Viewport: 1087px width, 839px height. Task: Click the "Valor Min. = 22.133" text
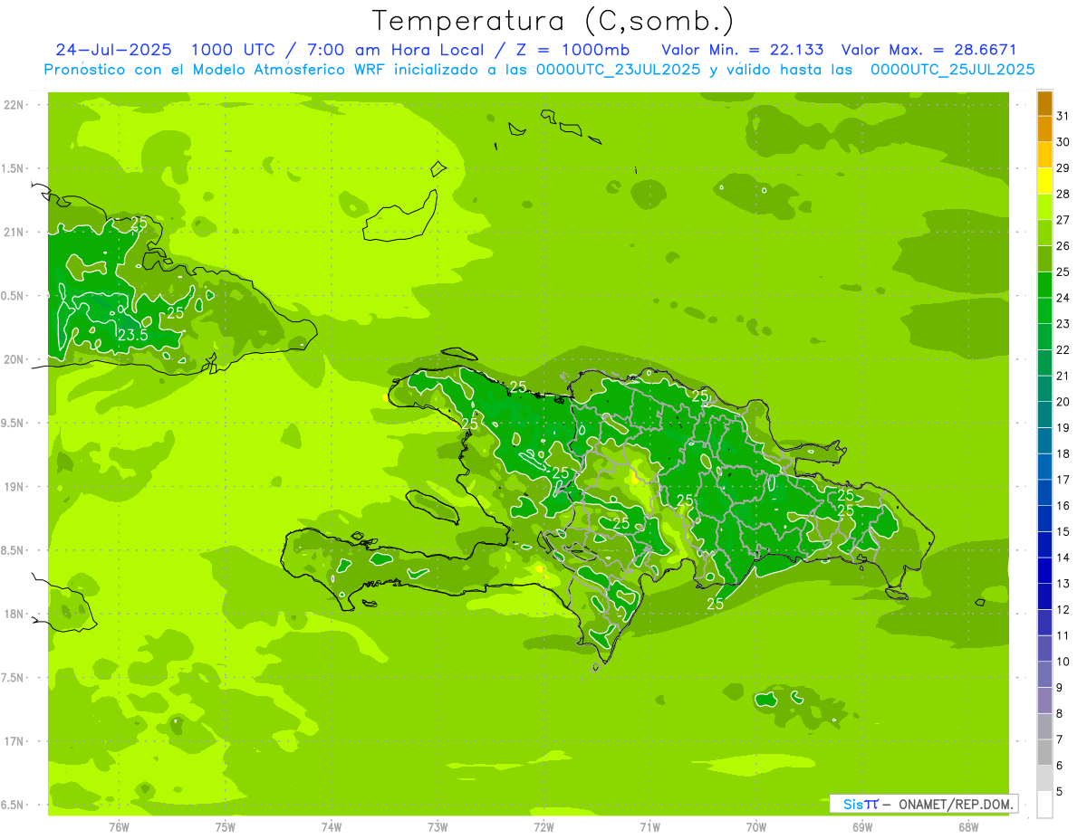(743, 50)
